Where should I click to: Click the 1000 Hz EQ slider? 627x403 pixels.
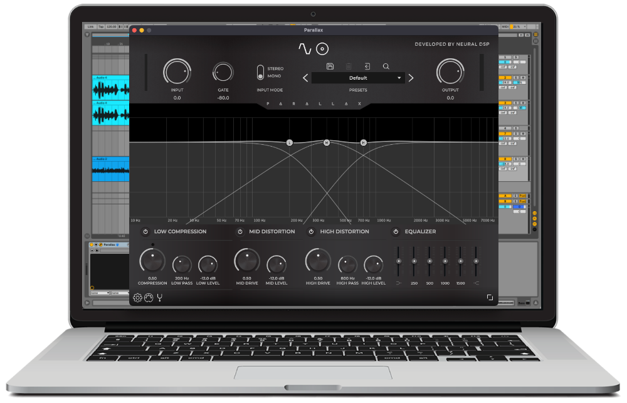click(445, 261)
